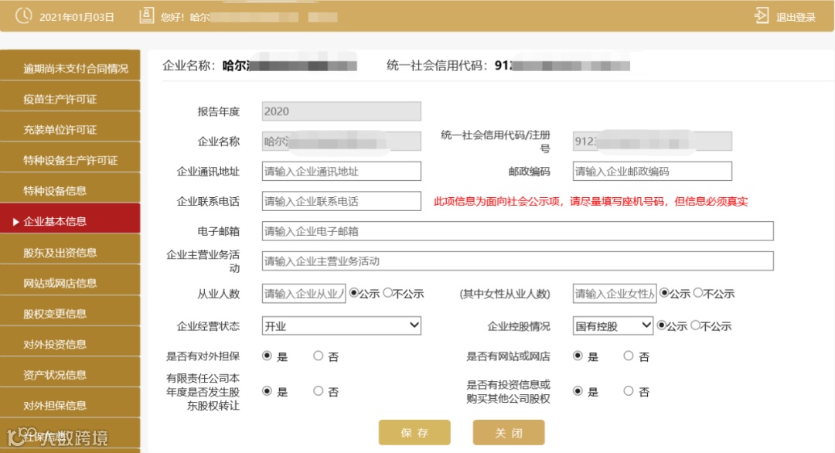
Task: Click the user profile icon in header
Action: click(146, 16)
